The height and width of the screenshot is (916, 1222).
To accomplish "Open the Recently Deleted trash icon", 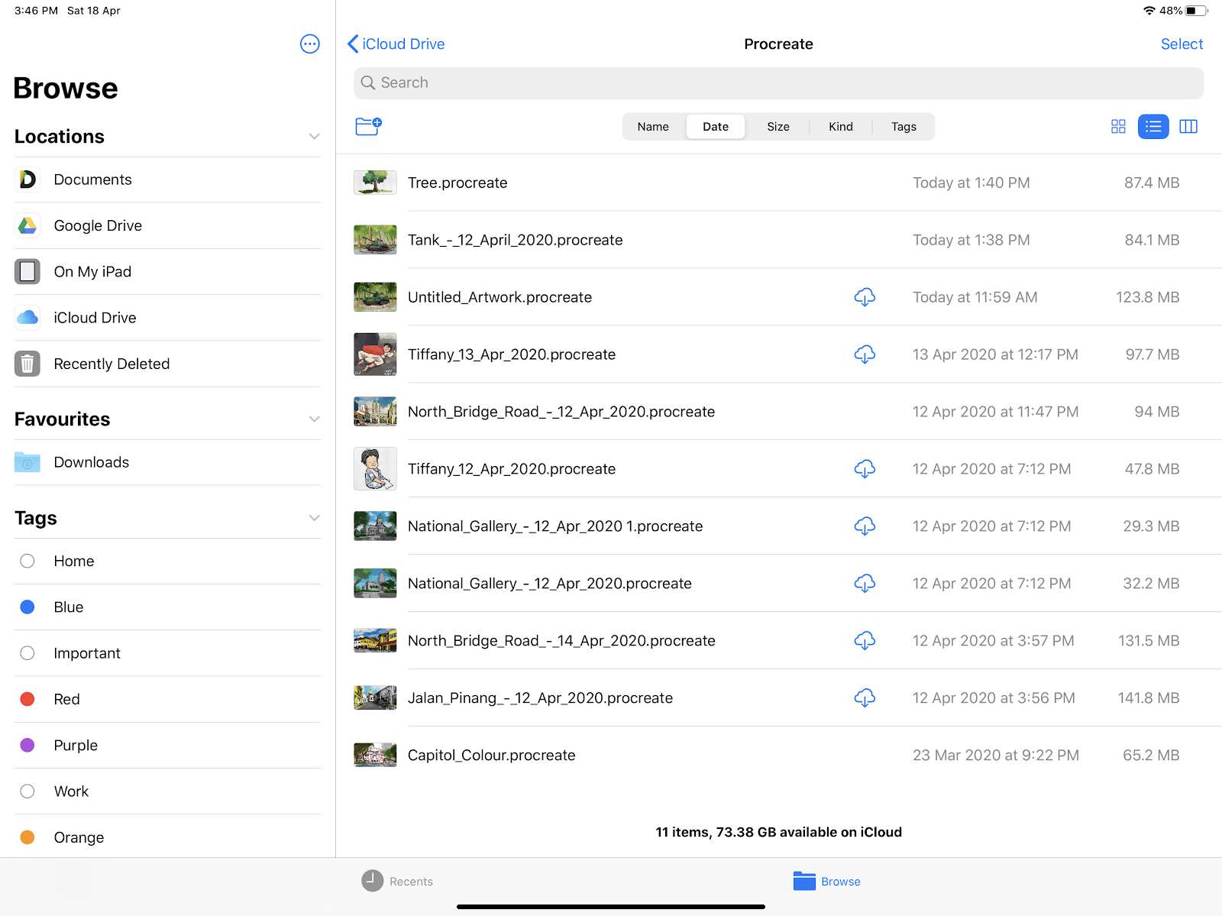I will pyautogui.click(x=27, y=364).
